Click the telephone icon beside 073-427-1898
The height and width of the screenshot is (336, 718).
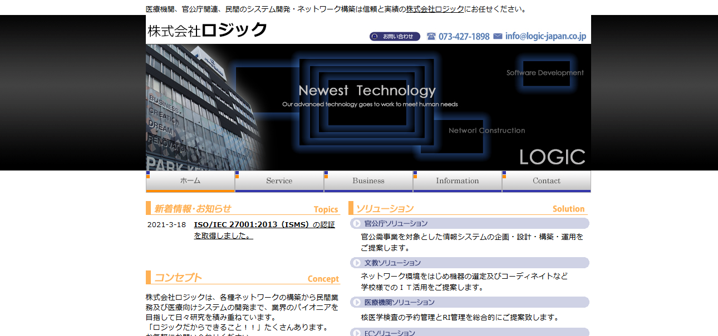(431, 36)
